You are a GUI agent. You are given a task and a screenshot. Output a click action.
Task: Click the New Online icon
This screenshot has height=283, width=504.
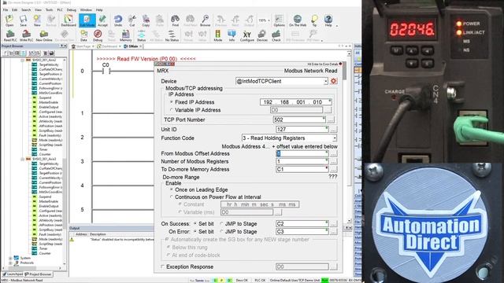44,35
